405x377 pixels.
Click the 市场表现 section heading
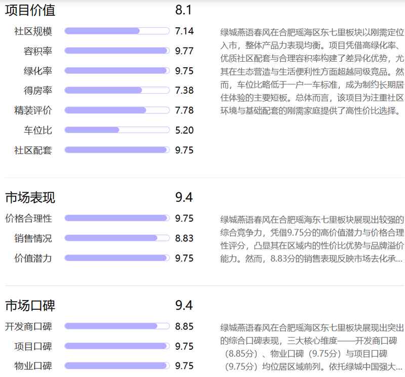coord(29,197)
